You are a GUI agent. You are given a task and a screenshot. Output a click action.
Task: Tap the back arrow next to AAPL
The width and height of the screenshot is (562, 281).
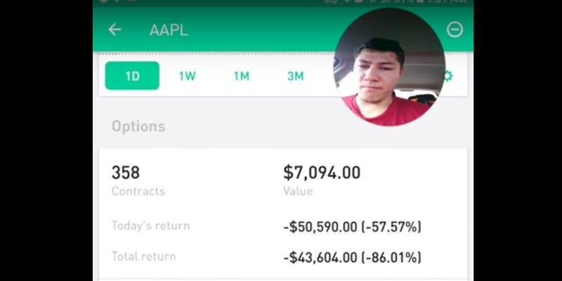[x=115, y=30]
